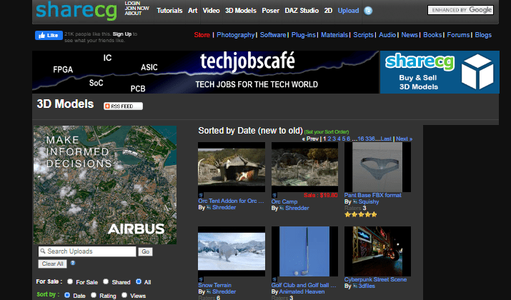Image resolution: width=511 pixels, height=300 pixels.
Task: Open the Art menu
Action: pyautogui.click(x=192, y=11)
